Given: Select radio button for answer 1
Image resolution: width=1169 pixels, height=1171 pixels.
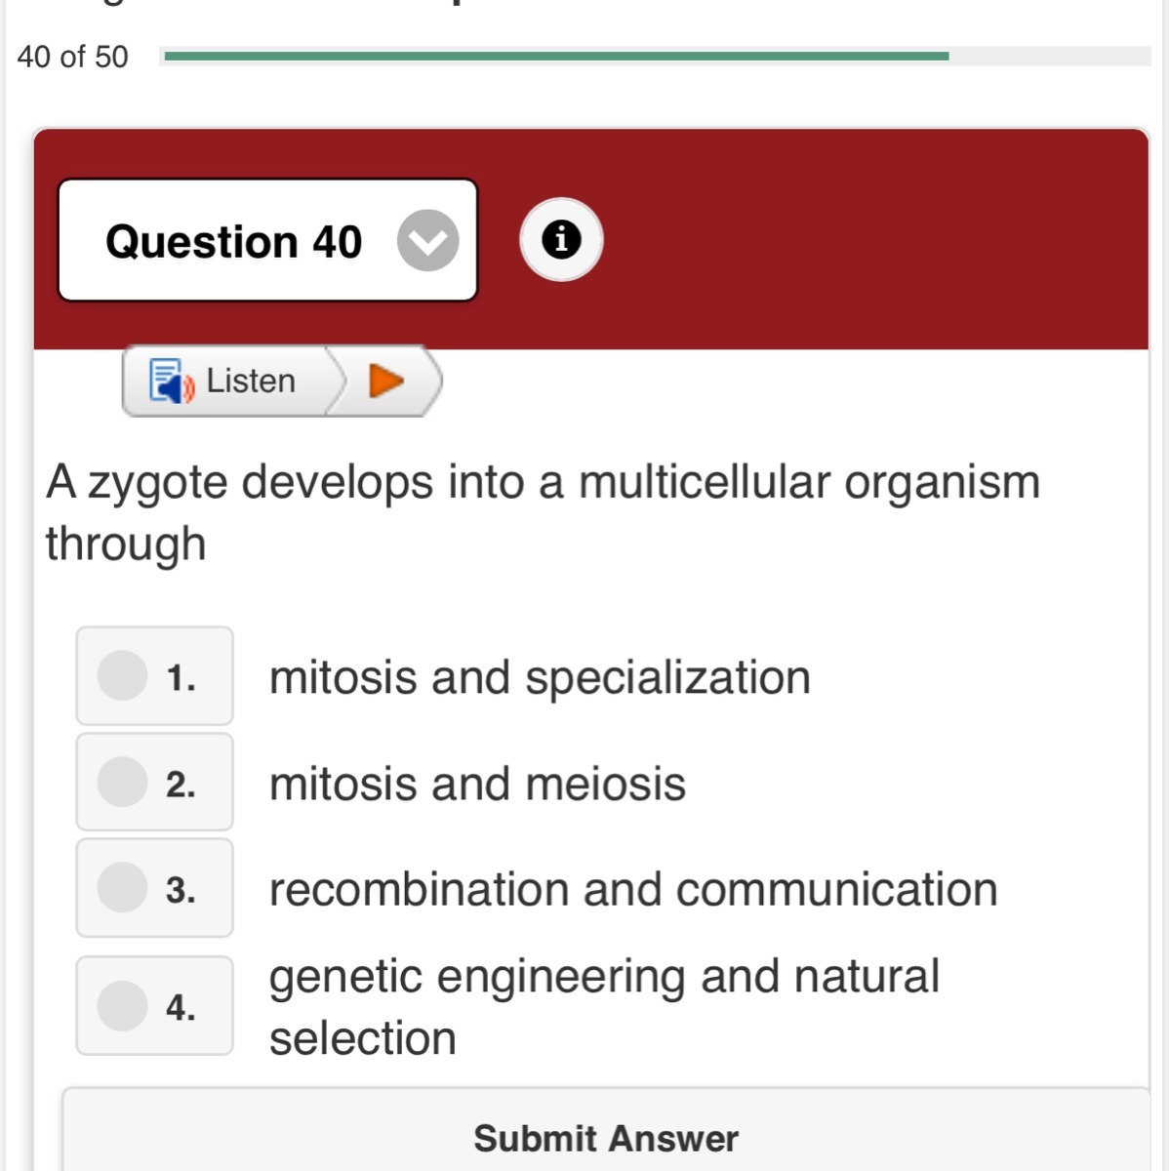Looking at the screenshot, I should 123,675.
